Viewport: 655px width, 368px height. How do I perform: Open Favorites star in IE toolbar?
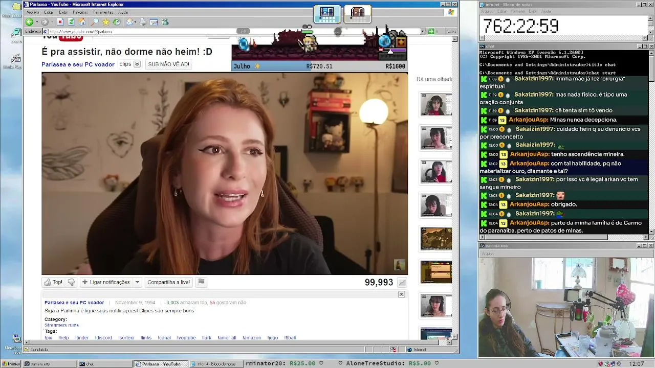(105, 22)
